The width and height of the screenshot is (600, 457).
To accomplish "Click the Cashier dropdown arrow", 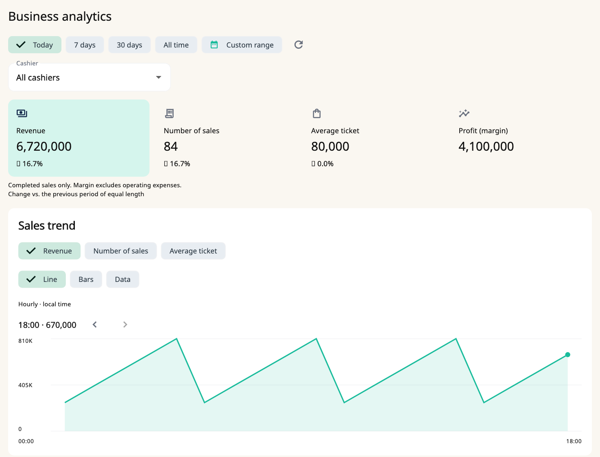I will [159, 77].
